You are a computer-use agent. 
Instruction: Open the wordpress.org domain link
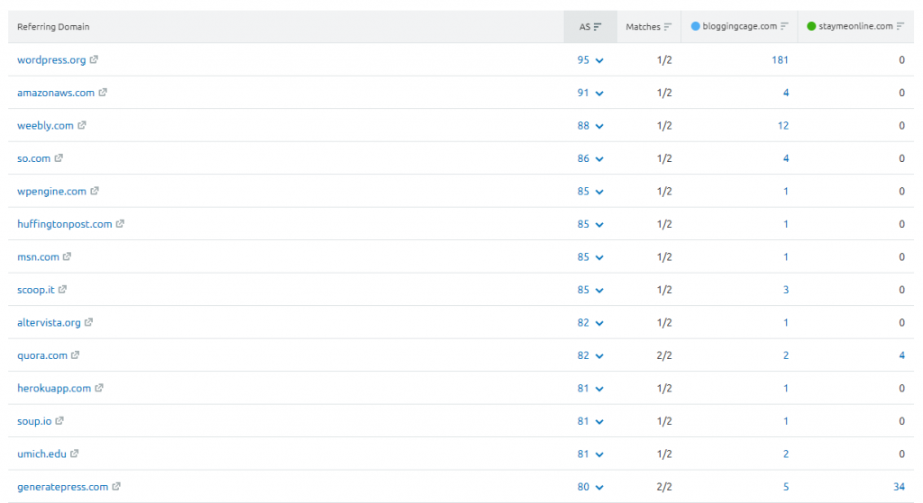[x=51, y=60]
